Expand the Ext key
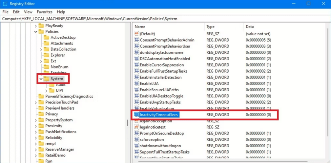 click(x=41, y=61)
